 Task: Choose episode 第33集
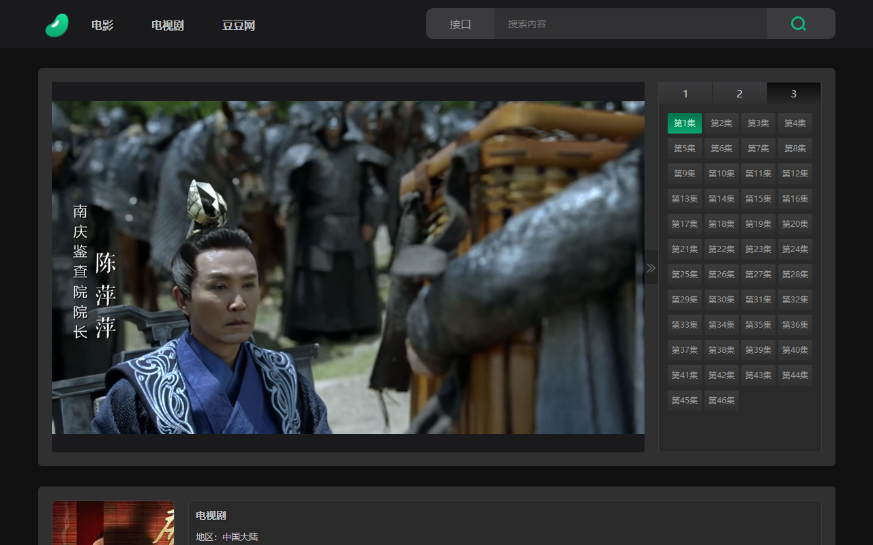(685, 325)
